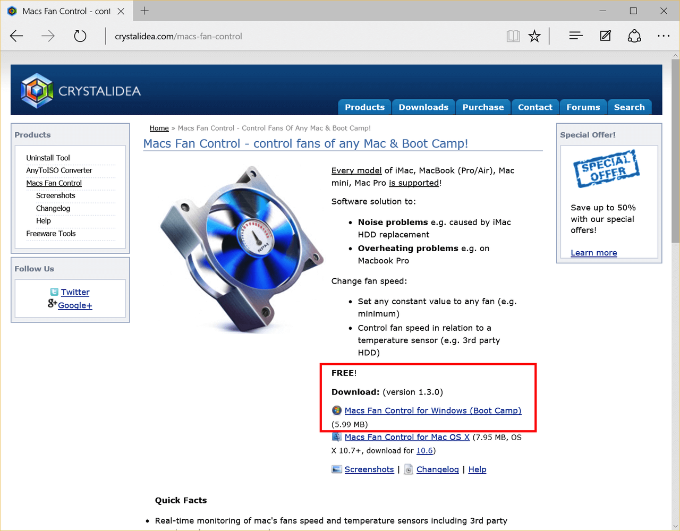
Task: Click the Screenshots picture icon
Action: click(337, 469)
